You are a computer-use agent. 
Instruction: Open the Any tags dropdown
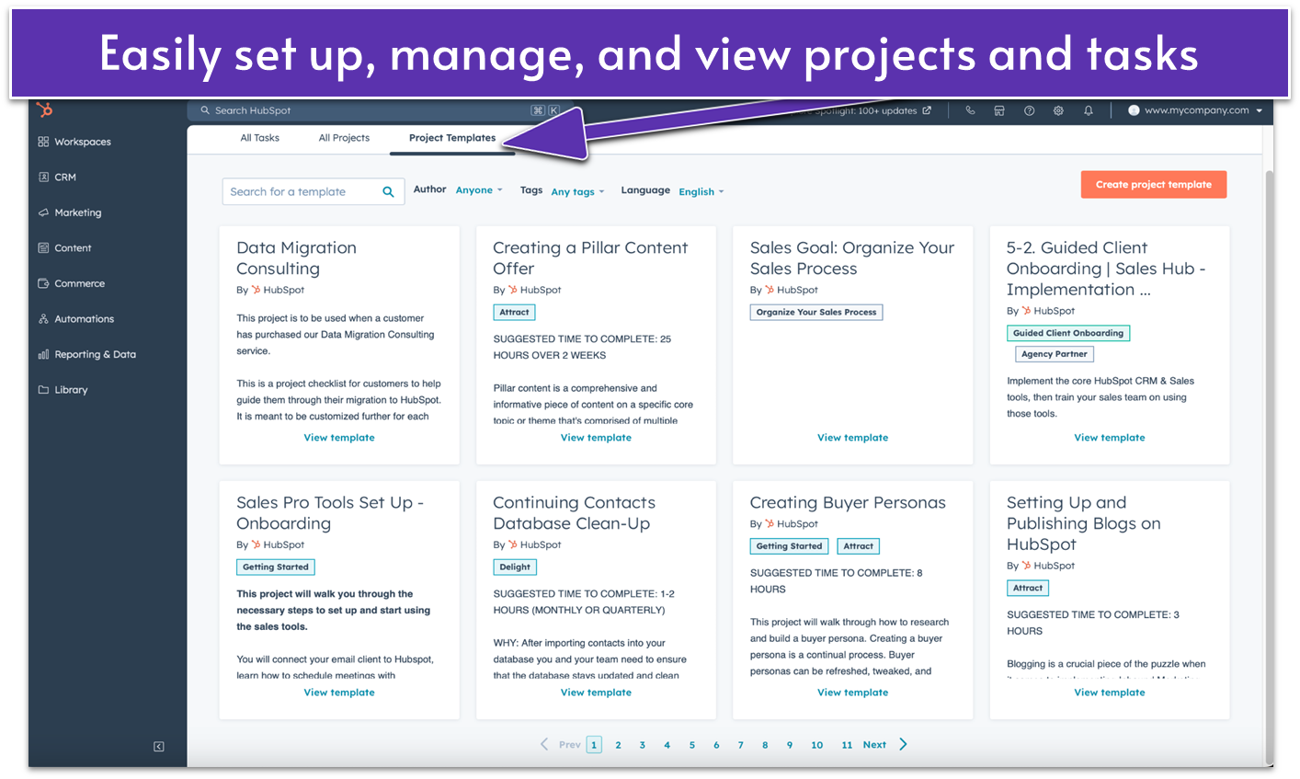click(577, 192)
